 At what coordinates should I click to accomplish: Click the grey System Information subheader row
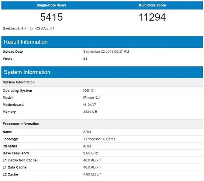tap(102, 82)
